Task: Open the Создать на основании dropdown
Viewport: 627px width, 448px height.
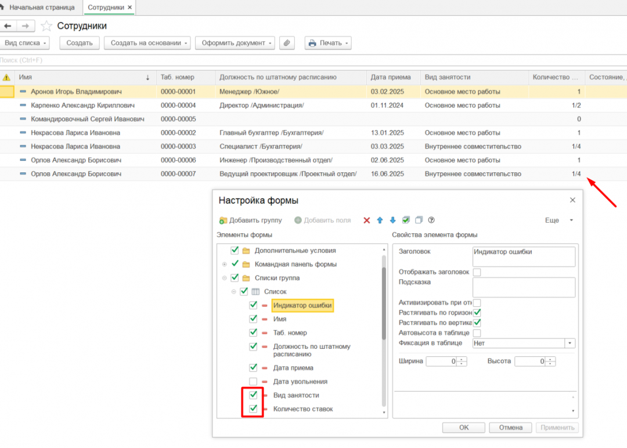Action: tap(147, 43)
